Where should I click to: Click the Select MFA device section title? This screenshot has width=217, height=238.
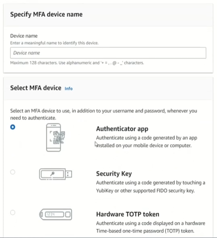point(36,88)
